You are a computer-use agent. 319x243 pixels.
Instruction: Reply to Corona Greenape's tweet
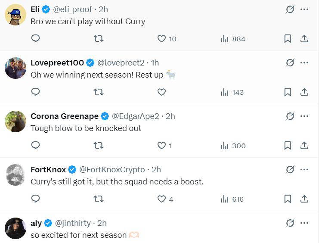point(36,145)
